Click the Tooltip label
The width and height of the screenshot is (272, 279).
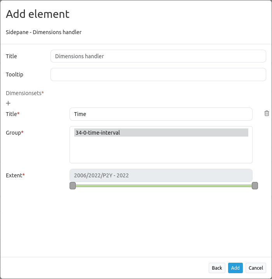point(14,75)
